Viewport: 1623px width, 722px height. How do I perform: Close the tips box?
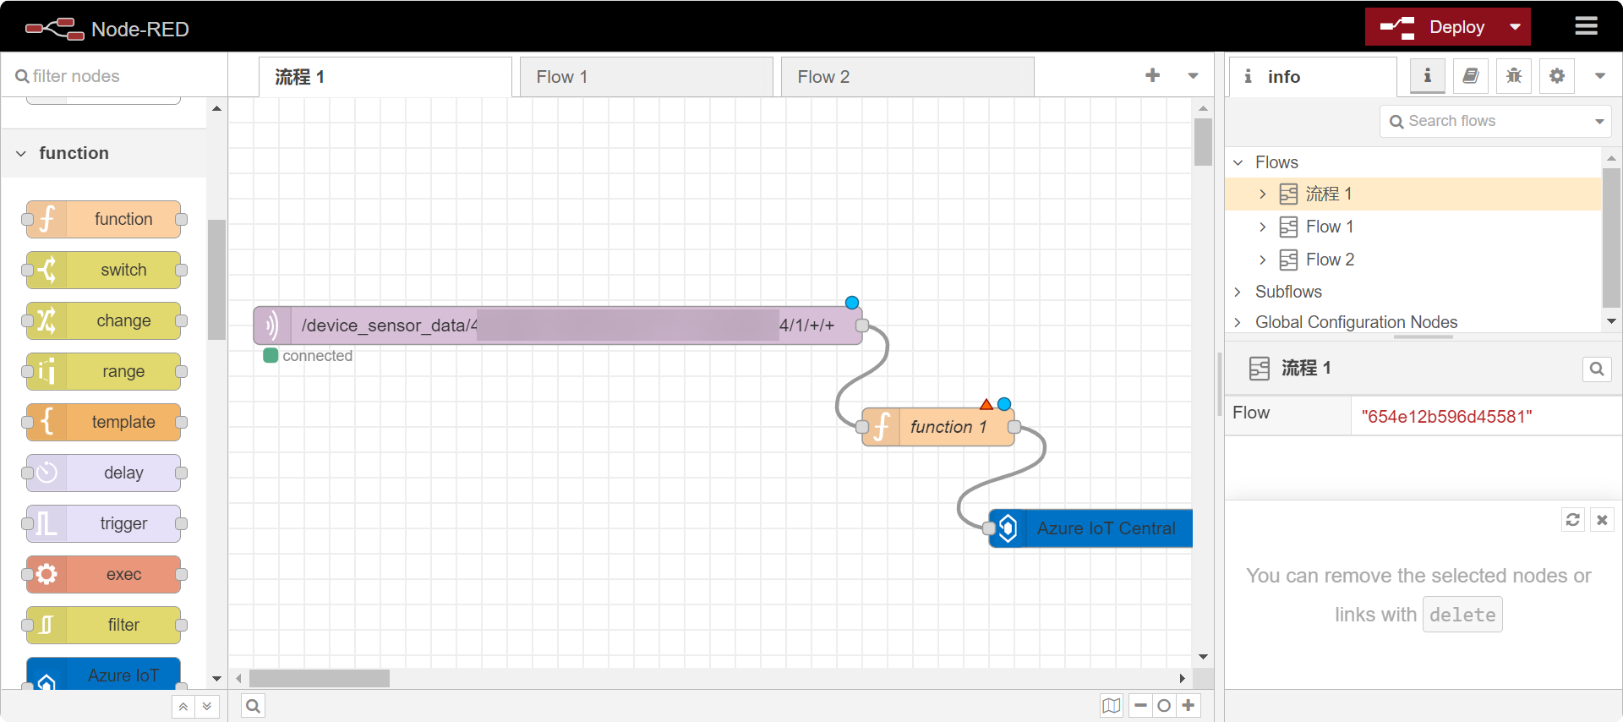[1602, 520]
